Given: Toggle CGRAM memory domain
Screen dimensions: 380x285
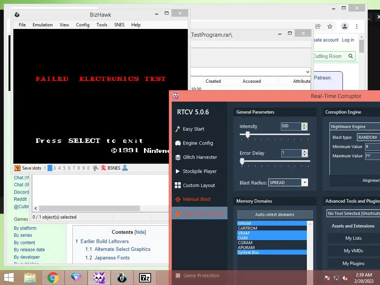Looking at the screenshot, I should 272,243.
